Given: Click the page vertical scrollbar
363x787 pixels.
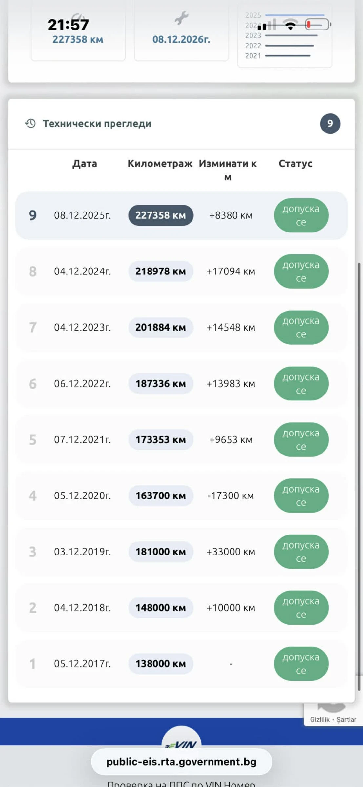Looking at the screenshot, I should pos(359,475).
